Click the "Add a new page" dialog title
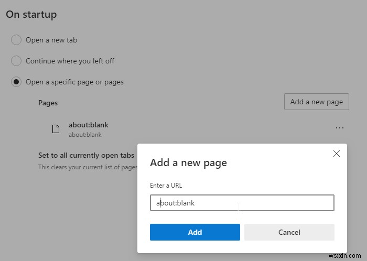Viewport: 367px width, 261px height. point(188,162)
